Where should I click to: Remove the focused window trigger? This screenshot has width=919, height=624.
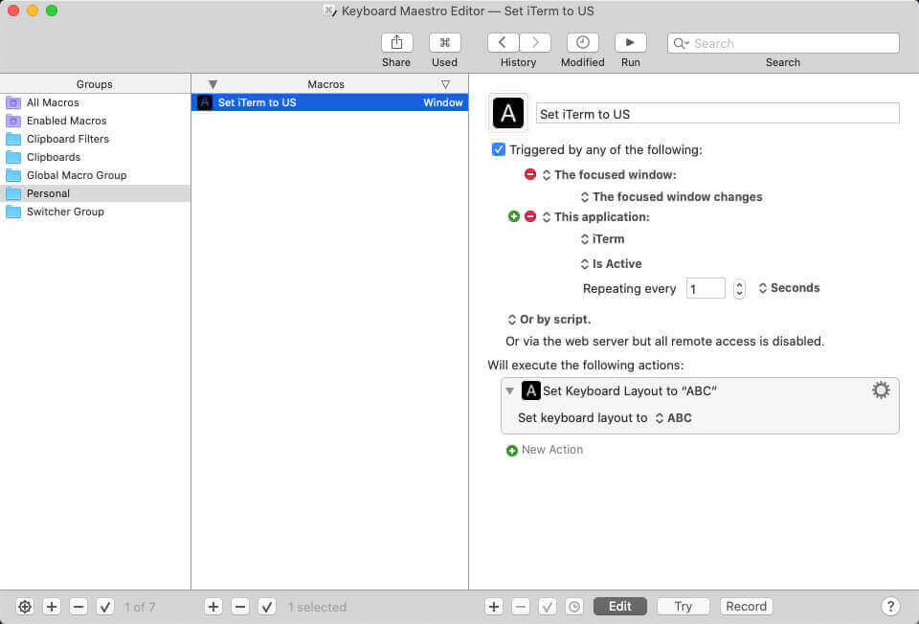[529, 174]
